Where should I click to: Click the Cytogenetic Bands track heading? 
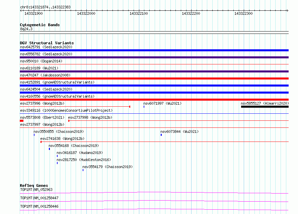[40, 25]
